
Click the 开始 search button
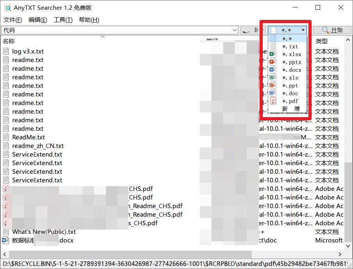coord(332,30)
